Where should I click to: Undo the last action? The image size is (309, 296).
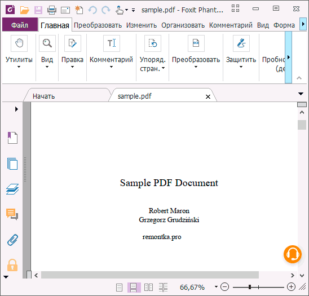click(92, 10)
